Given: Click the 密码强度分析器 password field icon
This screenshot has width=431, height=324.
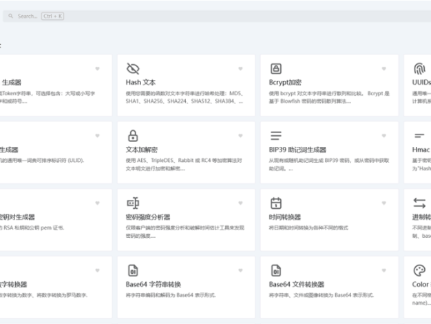Looking at the screenshot, I should click(133, 203).
